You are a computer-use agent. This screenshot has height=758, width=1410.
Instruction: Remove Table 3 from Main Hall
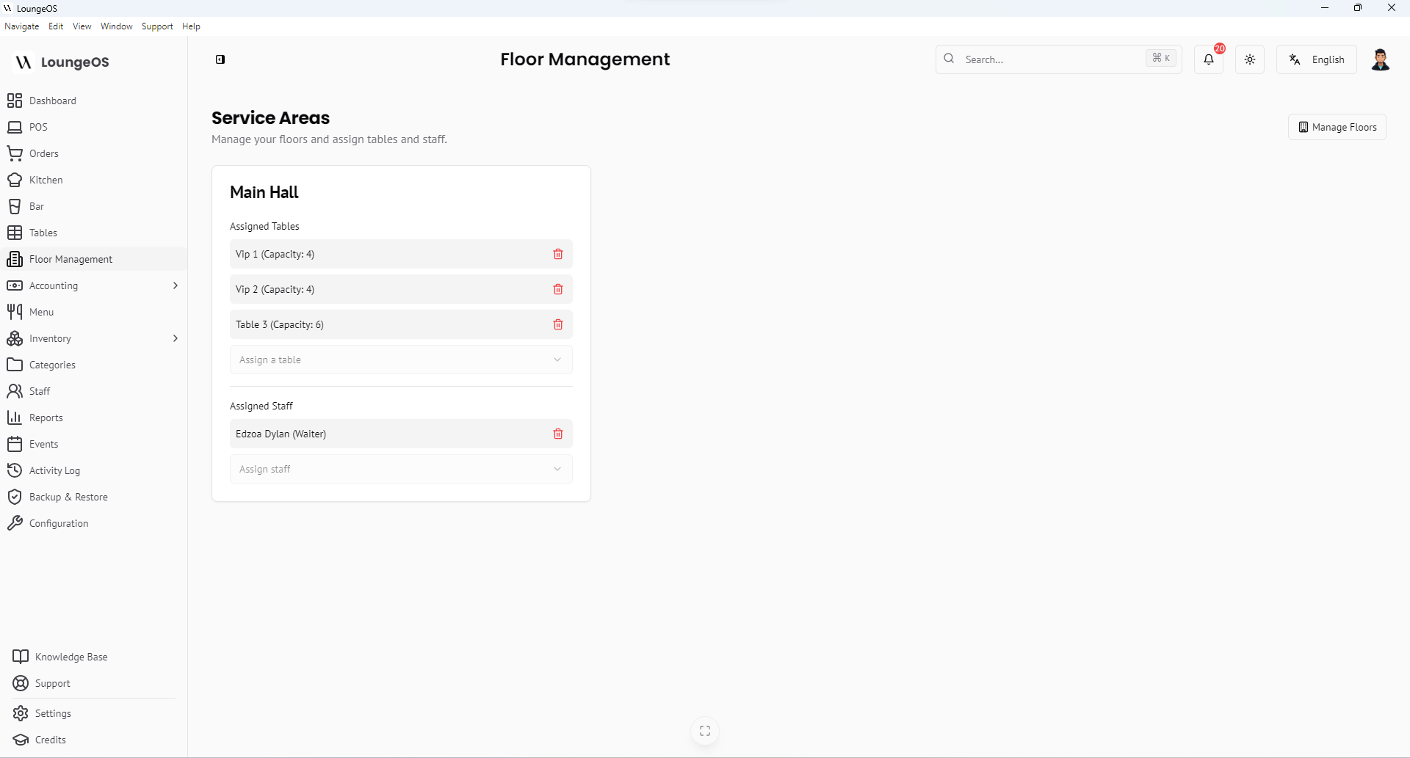point(558,324)
